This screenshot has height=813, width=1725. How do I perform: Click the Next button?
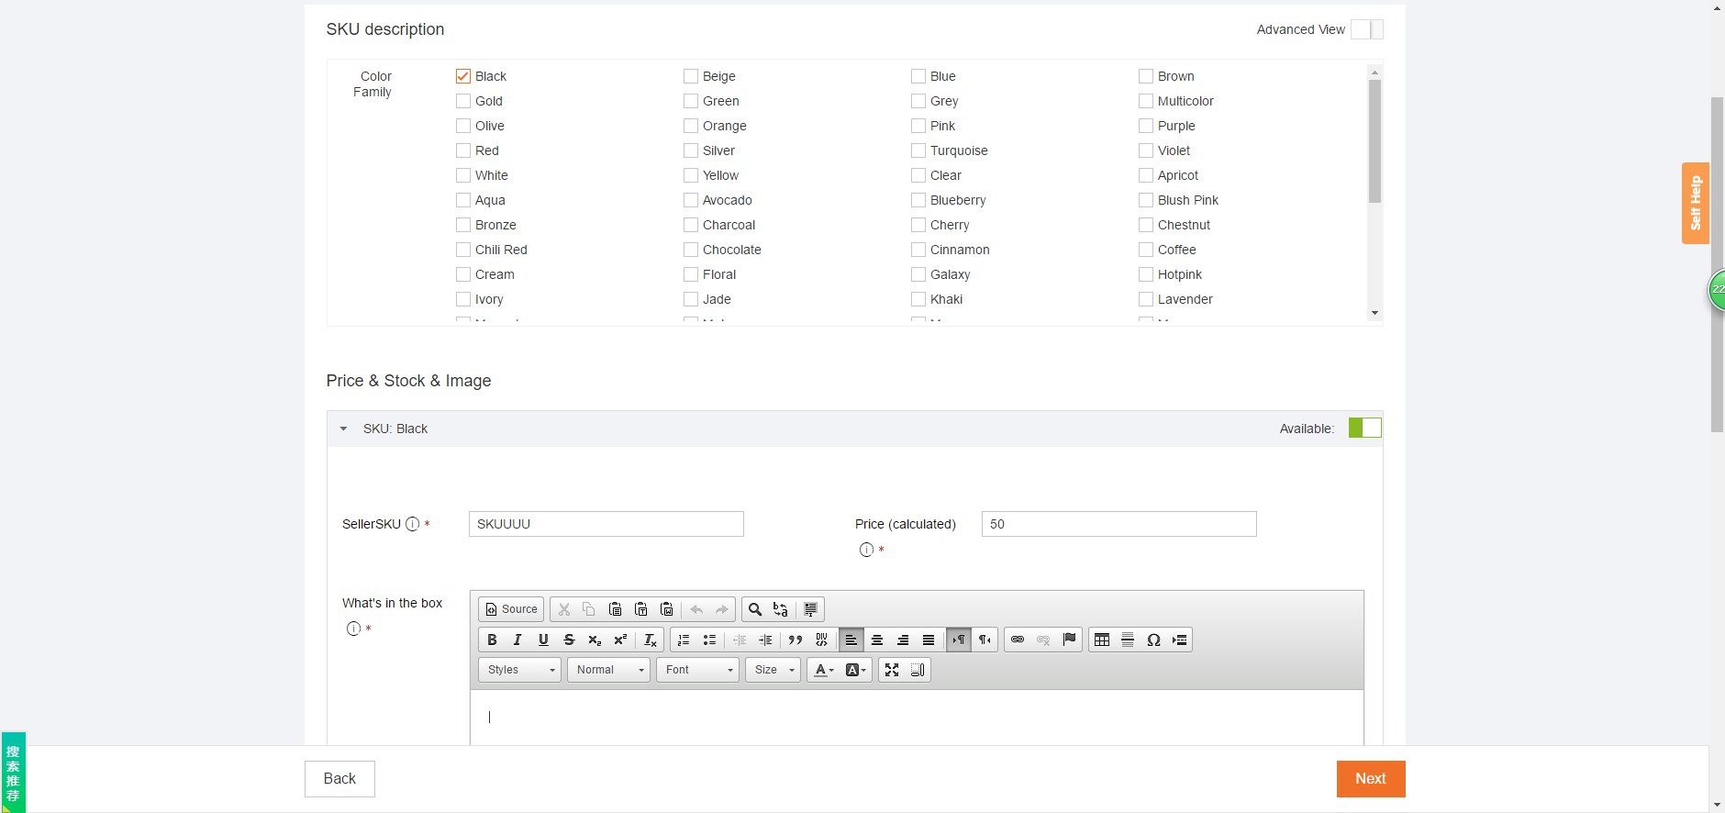point(1371,778)
